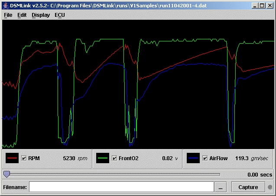The height and width of the screenshot is (196, 276).
Task: Open the ECU menu
Action: [59, 15]
